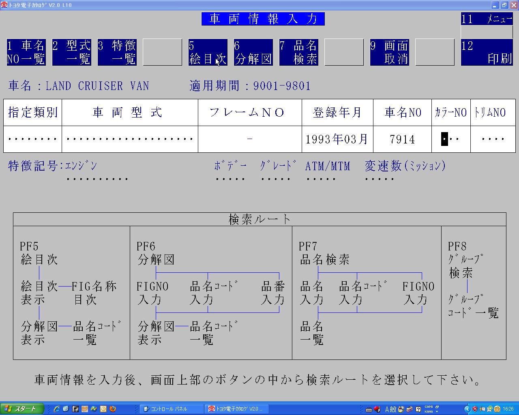Viewport: 519px width, 415px height.
Task: Launch Internet Explorer from quick launch
Action: click(57, 409)
